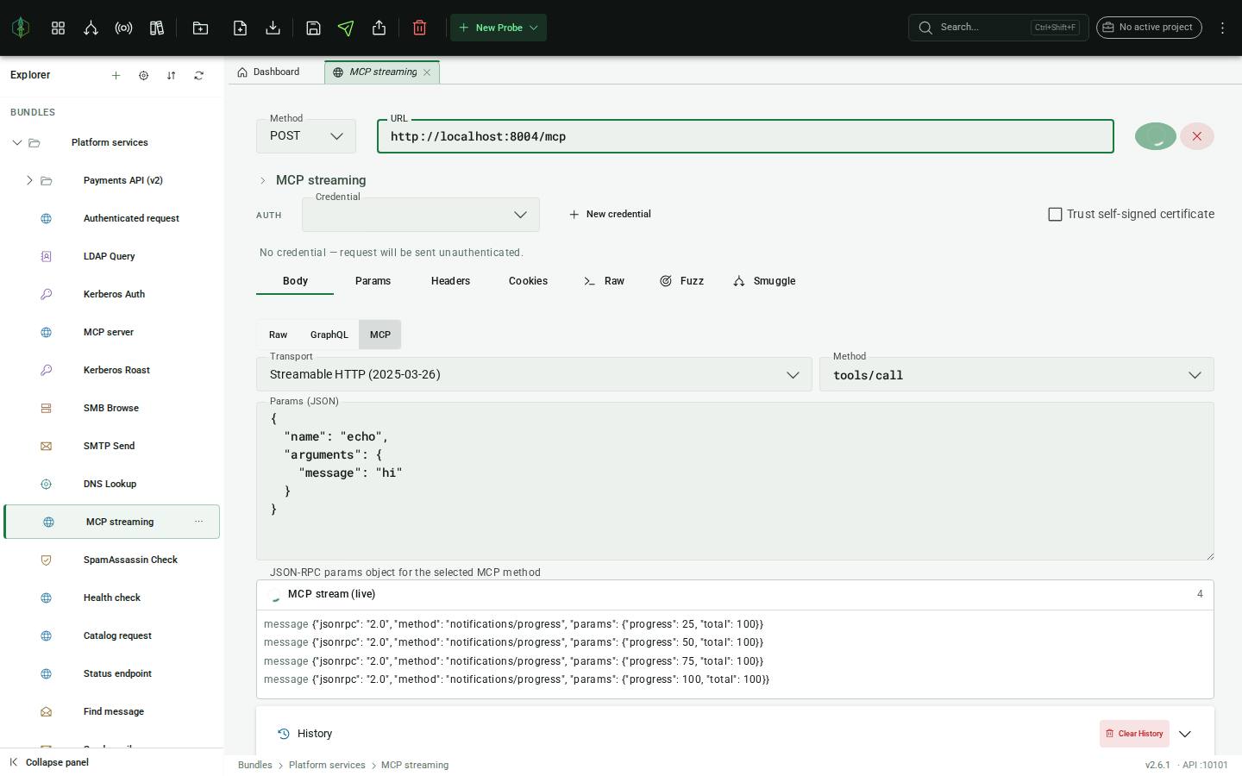Image resolution: width=1242 pixels, height=776 pixels.
Task: Open the Credential dropdown
Action: pyautogui.click(x=421, y=215)
